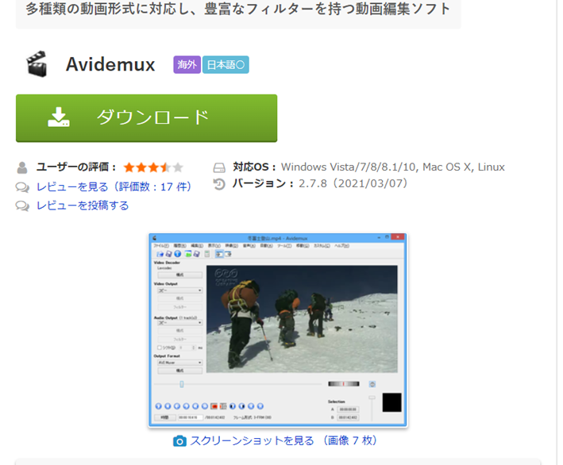Click the OS list text Windows Vista/7/8/8.1/10
This screenshot has height=465, width=563.
point(349,167)
